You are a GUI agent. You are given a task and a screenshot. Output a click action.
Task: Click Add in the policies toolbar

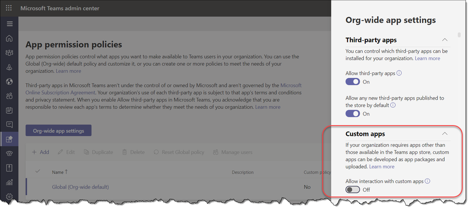click(40, 152)
